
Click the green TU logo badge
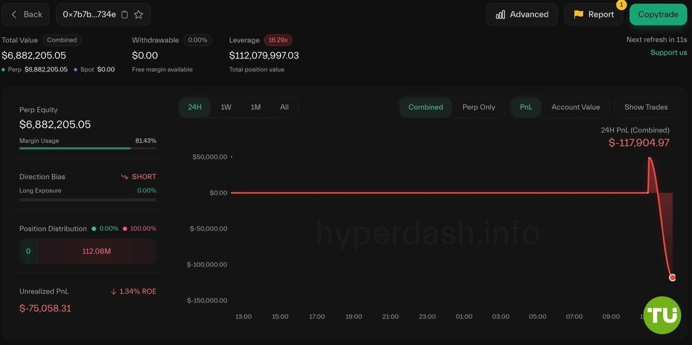coord(662,315)
